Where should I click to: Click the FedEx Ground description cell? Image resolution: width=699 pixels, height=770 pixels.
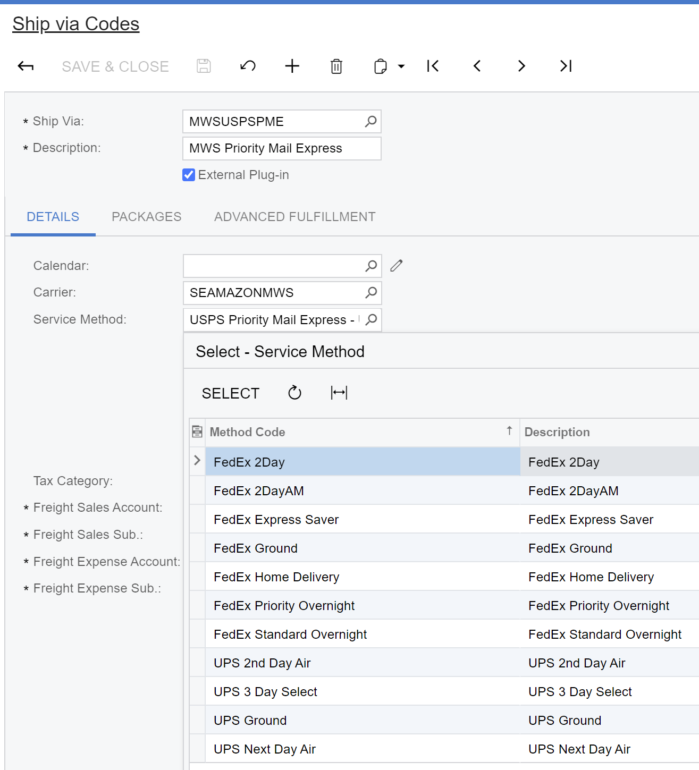[610, 548]
